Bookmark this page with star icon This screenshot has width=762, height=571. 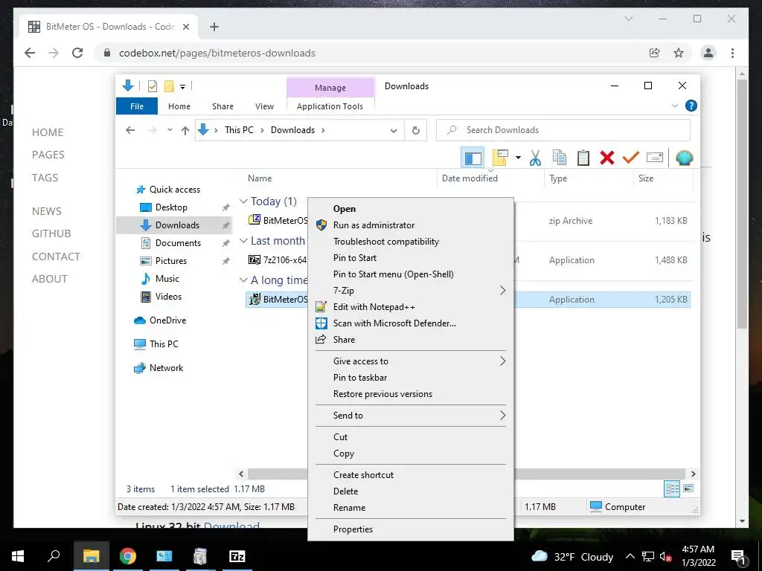[x=679, y=53]
